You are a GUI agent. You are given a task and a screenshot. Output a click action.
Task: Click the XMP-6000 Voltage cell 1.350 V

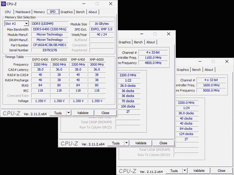pos(97,101)
